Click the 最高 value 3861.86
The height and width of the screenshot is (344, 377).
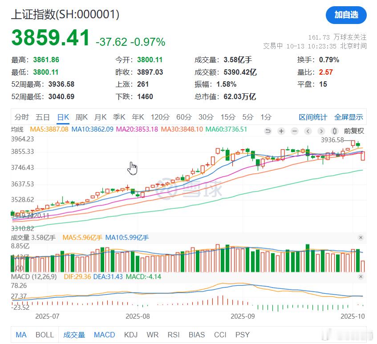pos(46,60)
